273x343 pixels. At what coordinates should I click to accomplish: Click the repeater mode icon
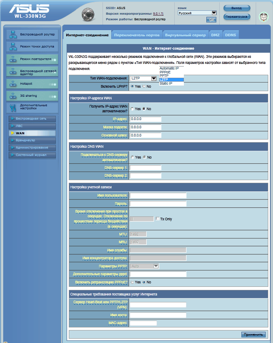(13, 59)
